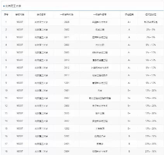Click the 计算机科学与技术 subject name
Image resolution: width=164 pixels, height=155 pixels.
(100, 68)
